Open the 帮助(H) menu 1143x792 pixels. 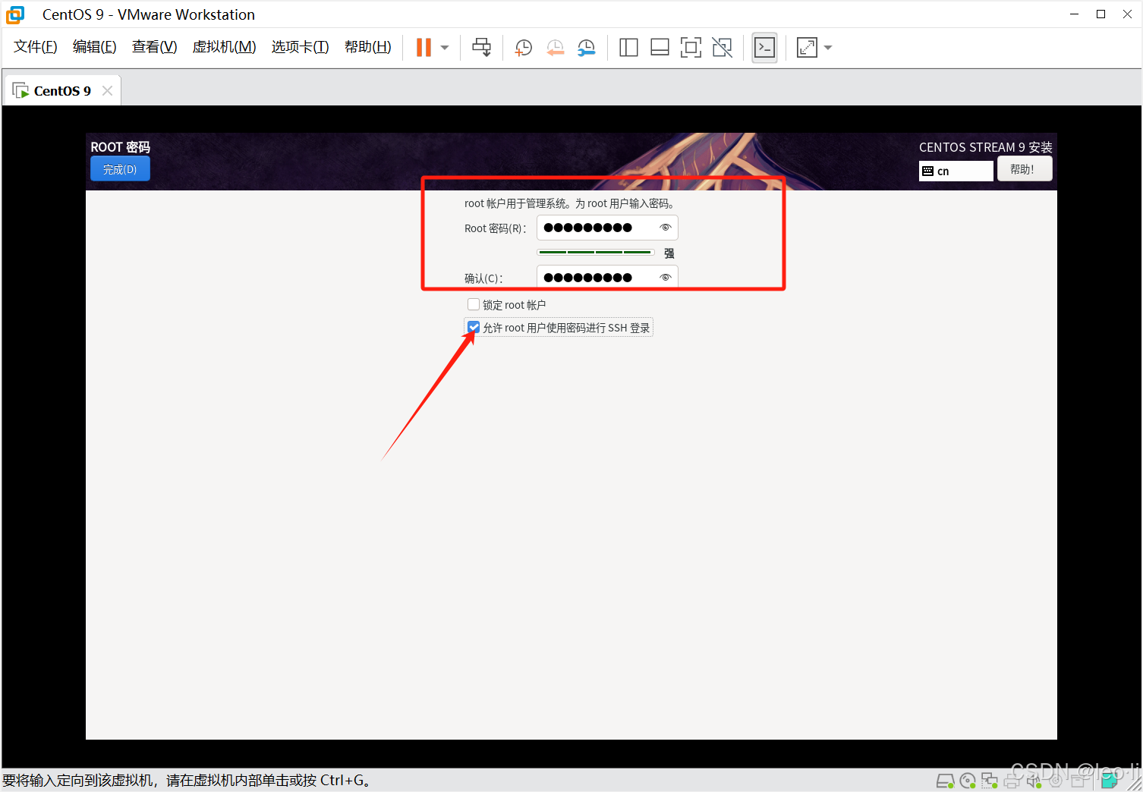(368, 47)
